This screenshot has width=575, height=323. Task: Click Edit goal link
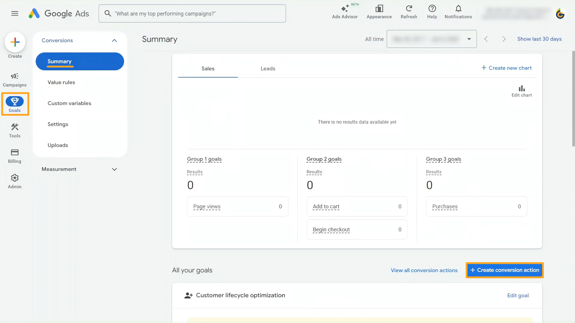point(518,295)
